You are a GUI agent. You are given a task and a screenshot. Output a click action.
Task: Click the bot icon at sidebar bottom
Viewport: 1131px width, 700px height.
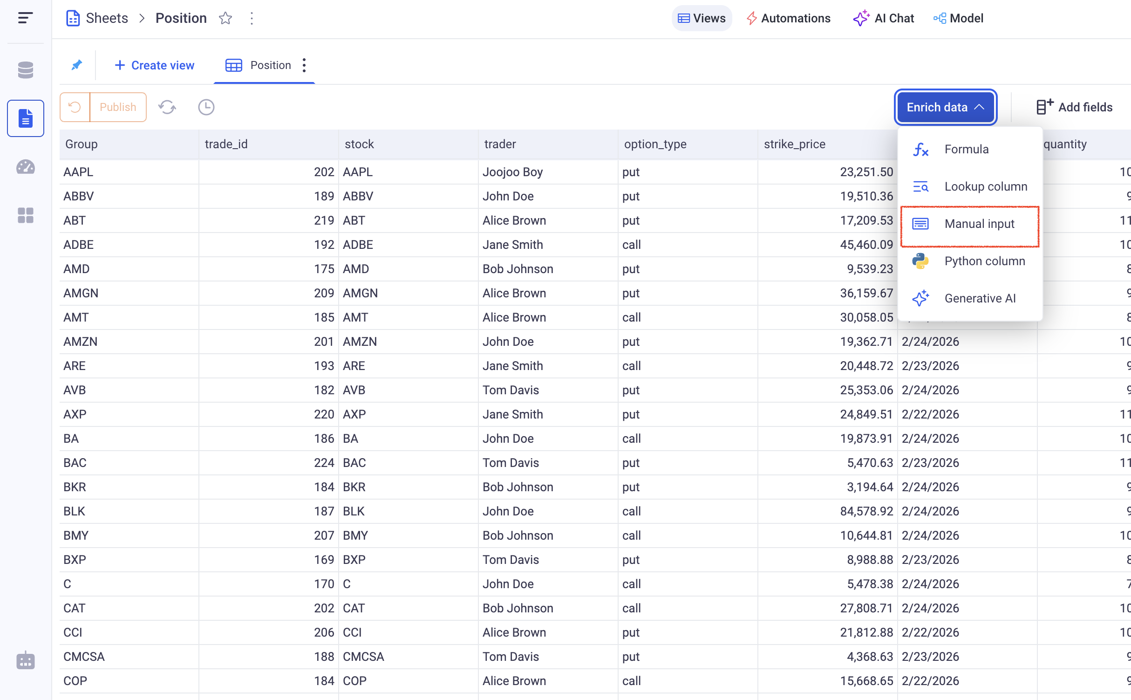(25, 660)
